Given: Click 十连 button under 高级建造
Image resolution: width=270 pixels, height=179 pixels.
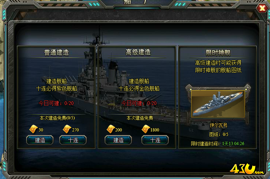Looking at the screenshot, I should point(155,140).
